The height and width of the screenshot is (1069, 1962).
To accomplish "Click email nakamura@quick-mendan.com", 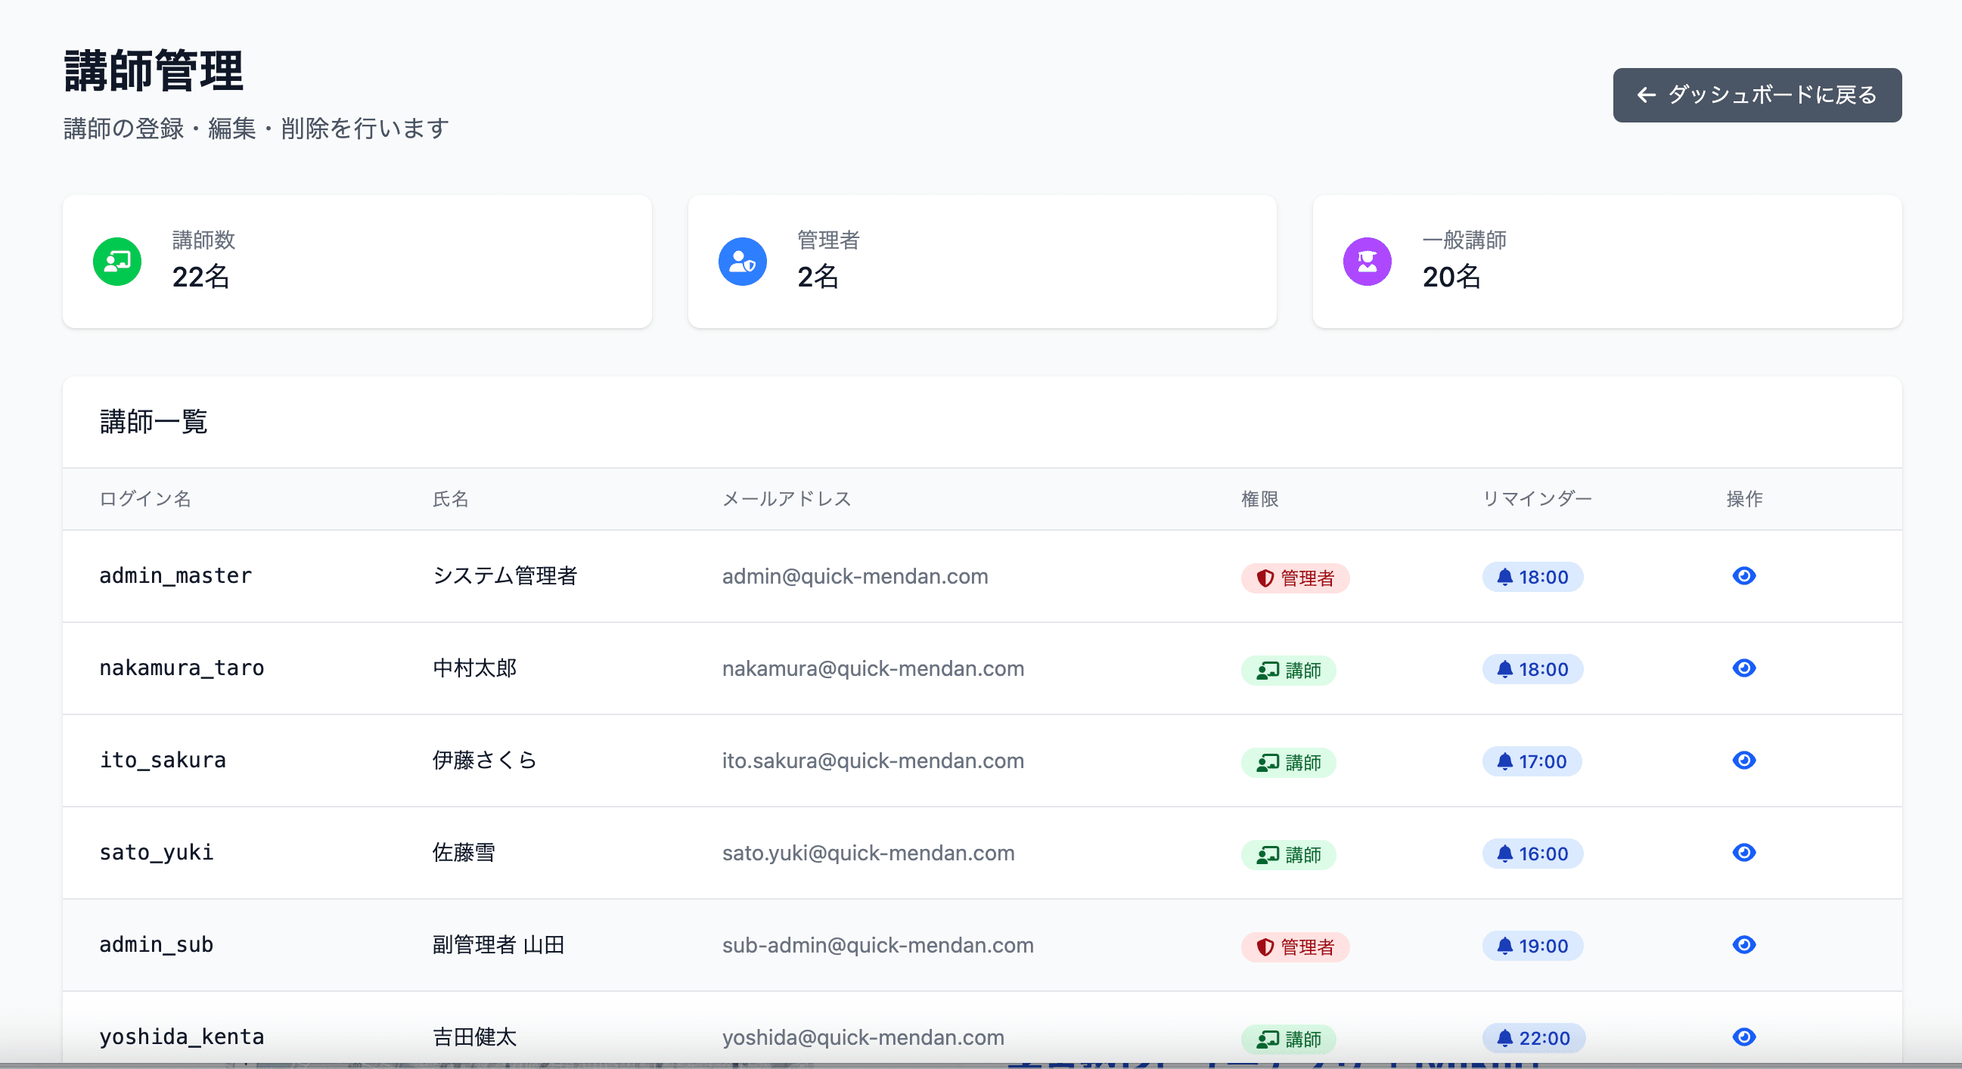I will pyautogui.click(x=874, y=668).
